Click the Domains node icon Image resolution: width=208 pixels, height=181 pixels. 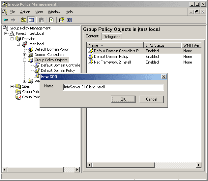(x=18, y=39)
